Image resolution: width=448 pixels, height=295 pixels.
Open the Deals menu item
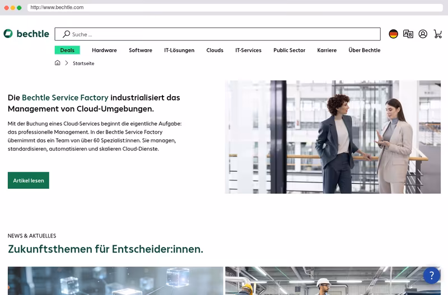point(67,50)
